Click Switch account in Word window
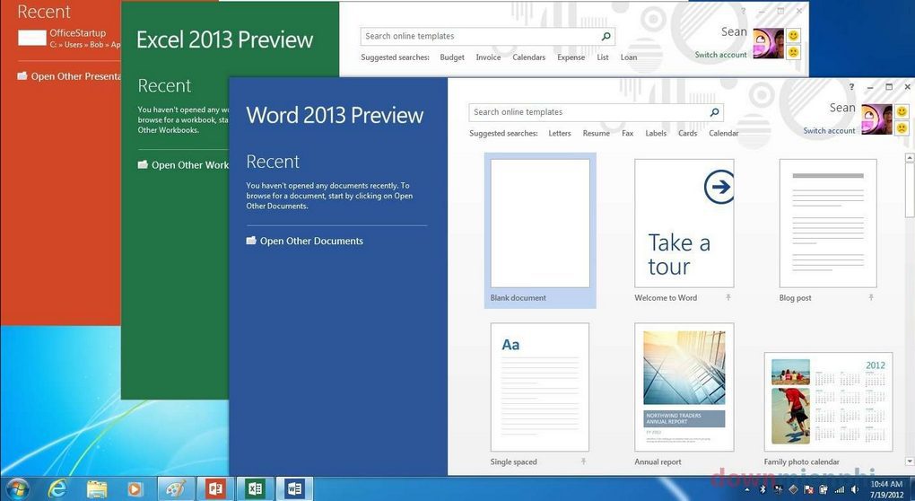Viewport: 915px width, 501px height. point(829,131)
